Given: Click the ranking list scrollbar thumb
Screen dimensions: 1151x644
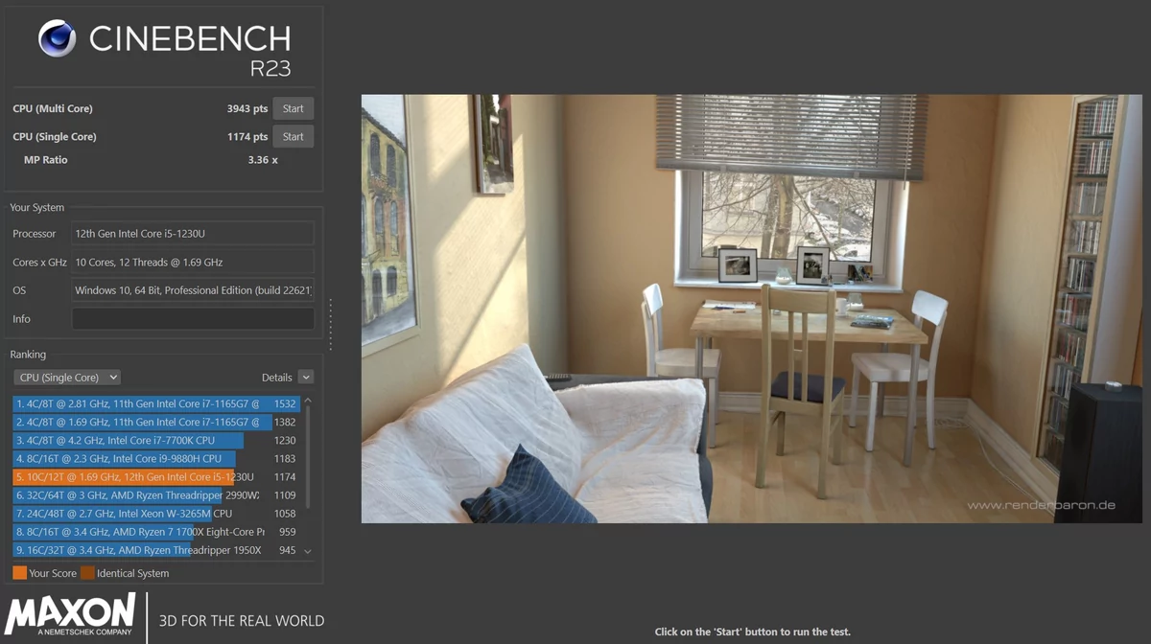Looking at the screenshot, I should [x=308, y=456].
